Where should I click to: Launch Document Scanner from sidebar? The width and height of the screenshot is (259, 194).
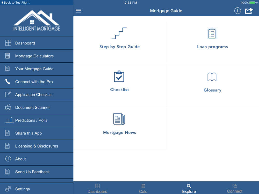tap(37, 108)
